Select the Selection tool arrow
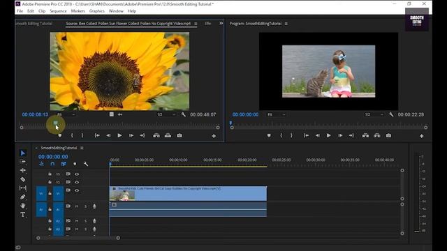Viewport: 447px width, 251px height. [23, 153]
